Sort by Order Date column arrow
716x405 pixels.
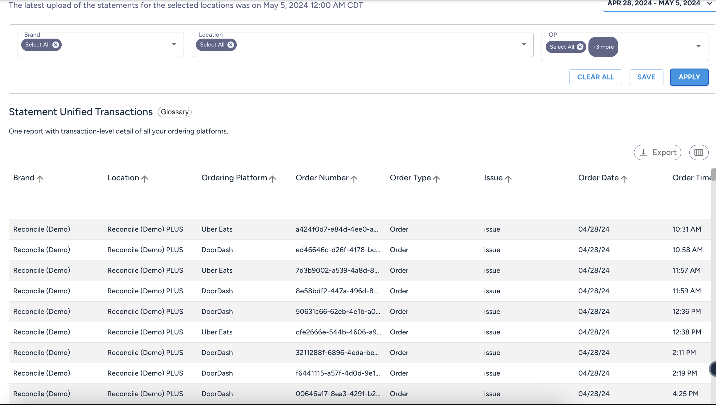624,179
